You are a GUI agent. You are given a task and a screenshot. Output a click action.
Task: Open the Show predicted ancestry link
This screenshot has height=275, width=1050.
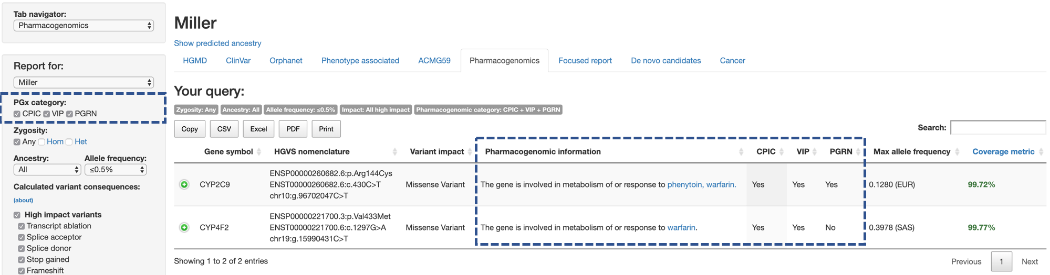pyautogui.click(x=217, y=43)
